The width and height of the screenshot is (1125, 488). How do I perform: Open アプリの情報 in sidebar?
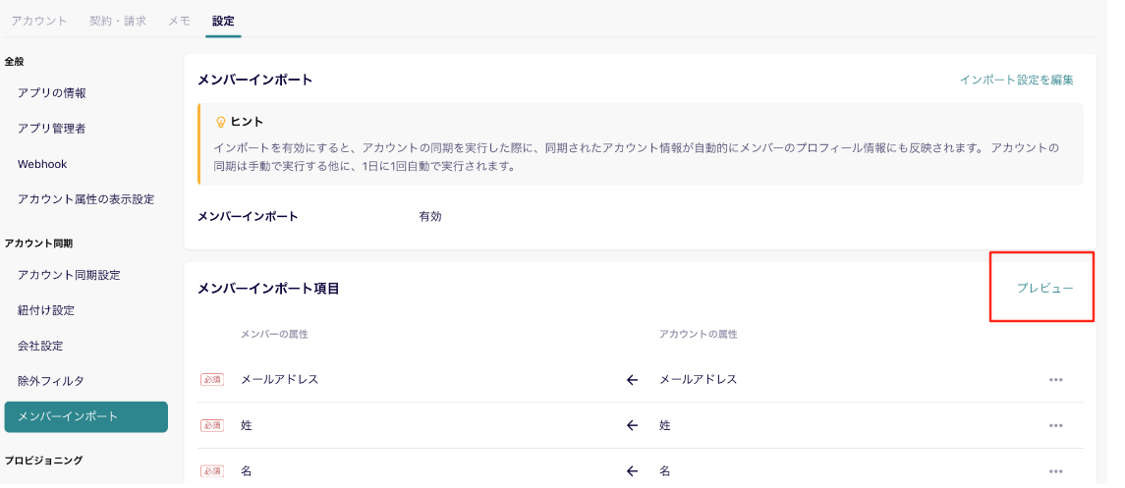click(x=52, y=93)
